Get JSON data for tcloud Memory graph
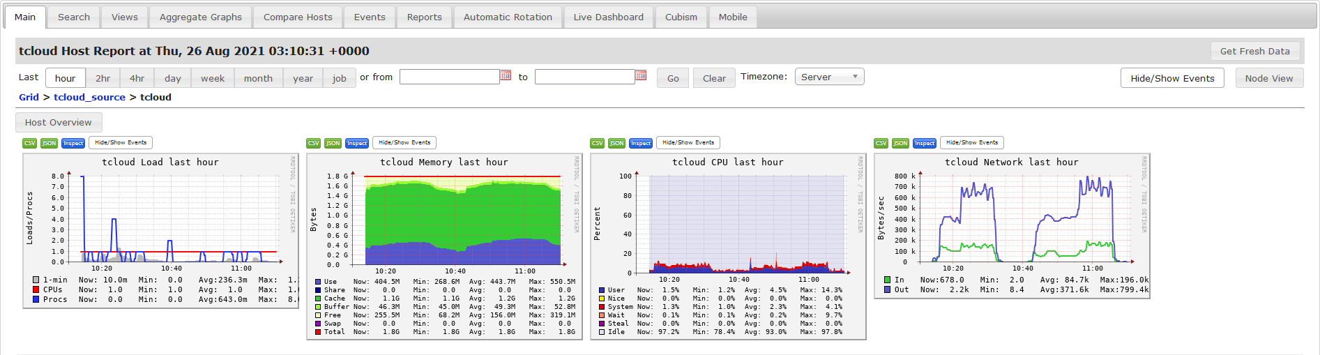The width and height of the screenshot is (1320, 355). (333, 143)
